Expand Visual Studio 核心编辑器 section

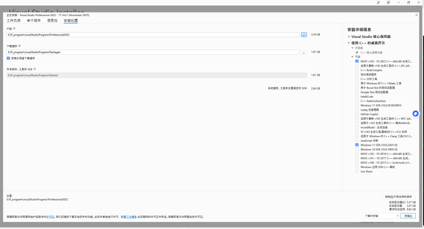pyautogui.click(x=349, y=37)
